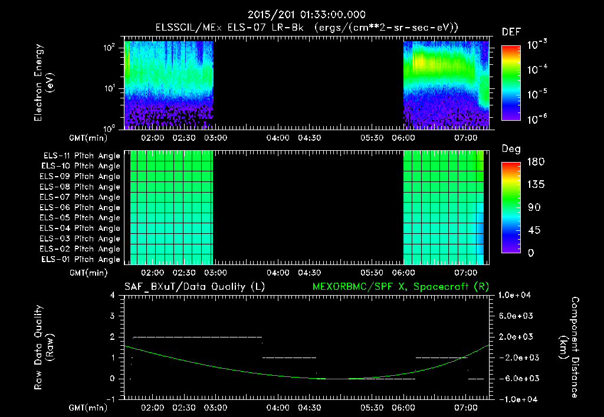Select the ELS-09 Pitch Angle row label
Screen dimensions: 604x417
(x=80, y=177)
